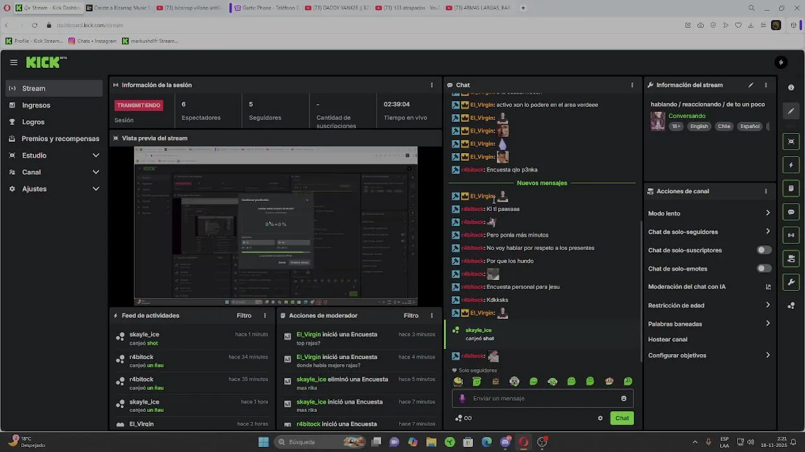This screenshot has width=805, height=452.
Task: Open Palabras baneadas options
Action: click(x=709, y=324)
